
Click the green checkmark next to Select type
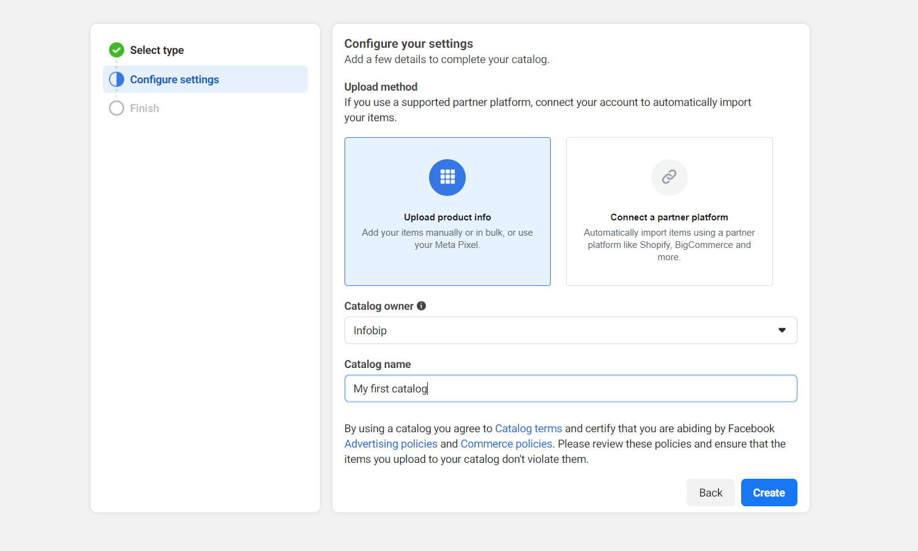[116, 50]
